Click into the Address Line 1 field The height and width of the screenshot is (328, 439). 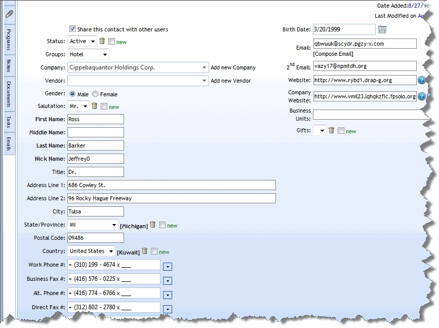click(172, 185)
